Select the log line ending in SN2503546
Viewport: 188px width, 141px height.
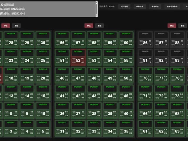coord(12,14)
